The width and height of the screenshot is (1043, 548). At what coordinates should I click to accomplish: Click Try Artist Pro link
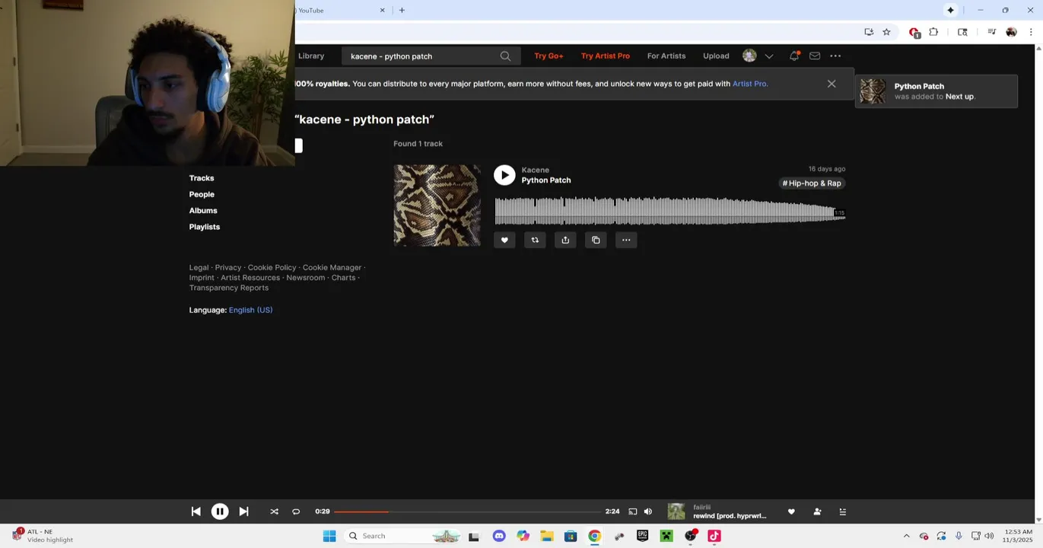tap(606, 56)
